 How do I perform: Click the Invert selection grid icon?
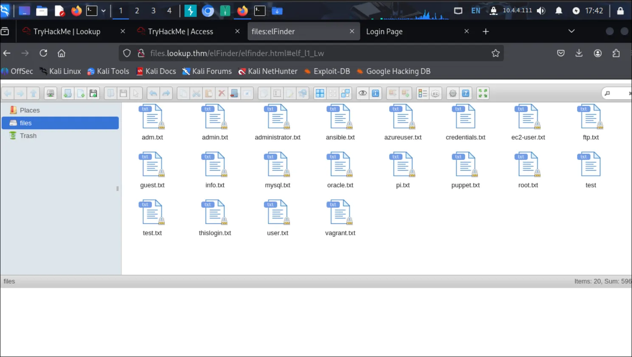[x=345, y=93]
